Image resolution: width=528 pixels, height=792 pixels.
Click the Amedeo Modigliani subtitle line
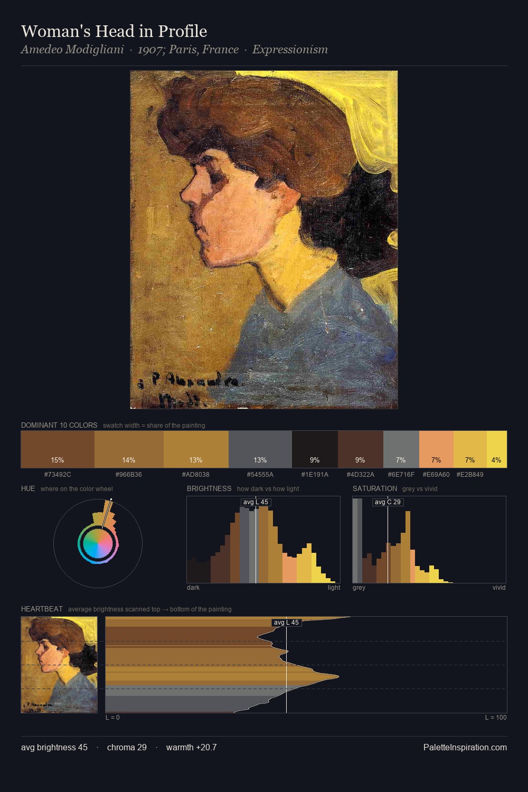[x=174, y=50]
